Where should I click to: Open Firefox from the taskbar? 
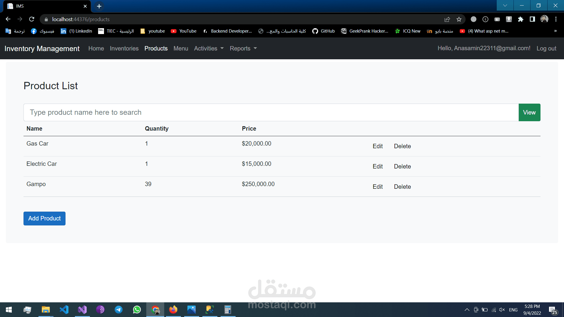pyautogui.click(x=173, y=310)
